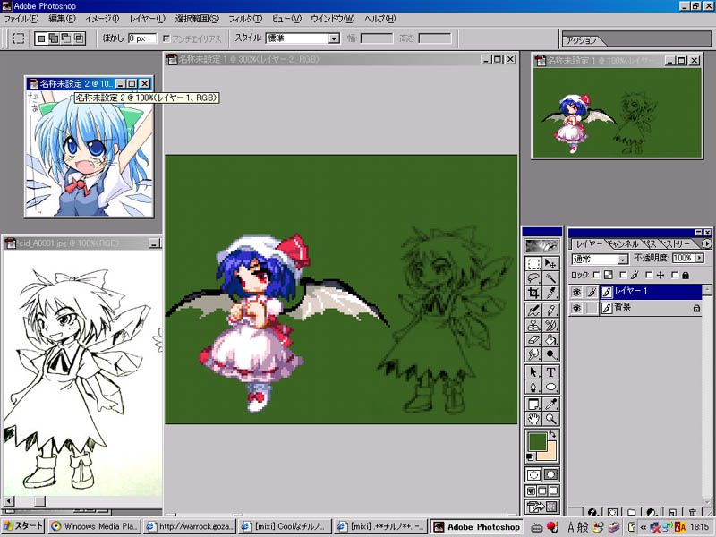Open the Layers panel flyout menu arrow
The image size is (716, 537).
point(706,243)
